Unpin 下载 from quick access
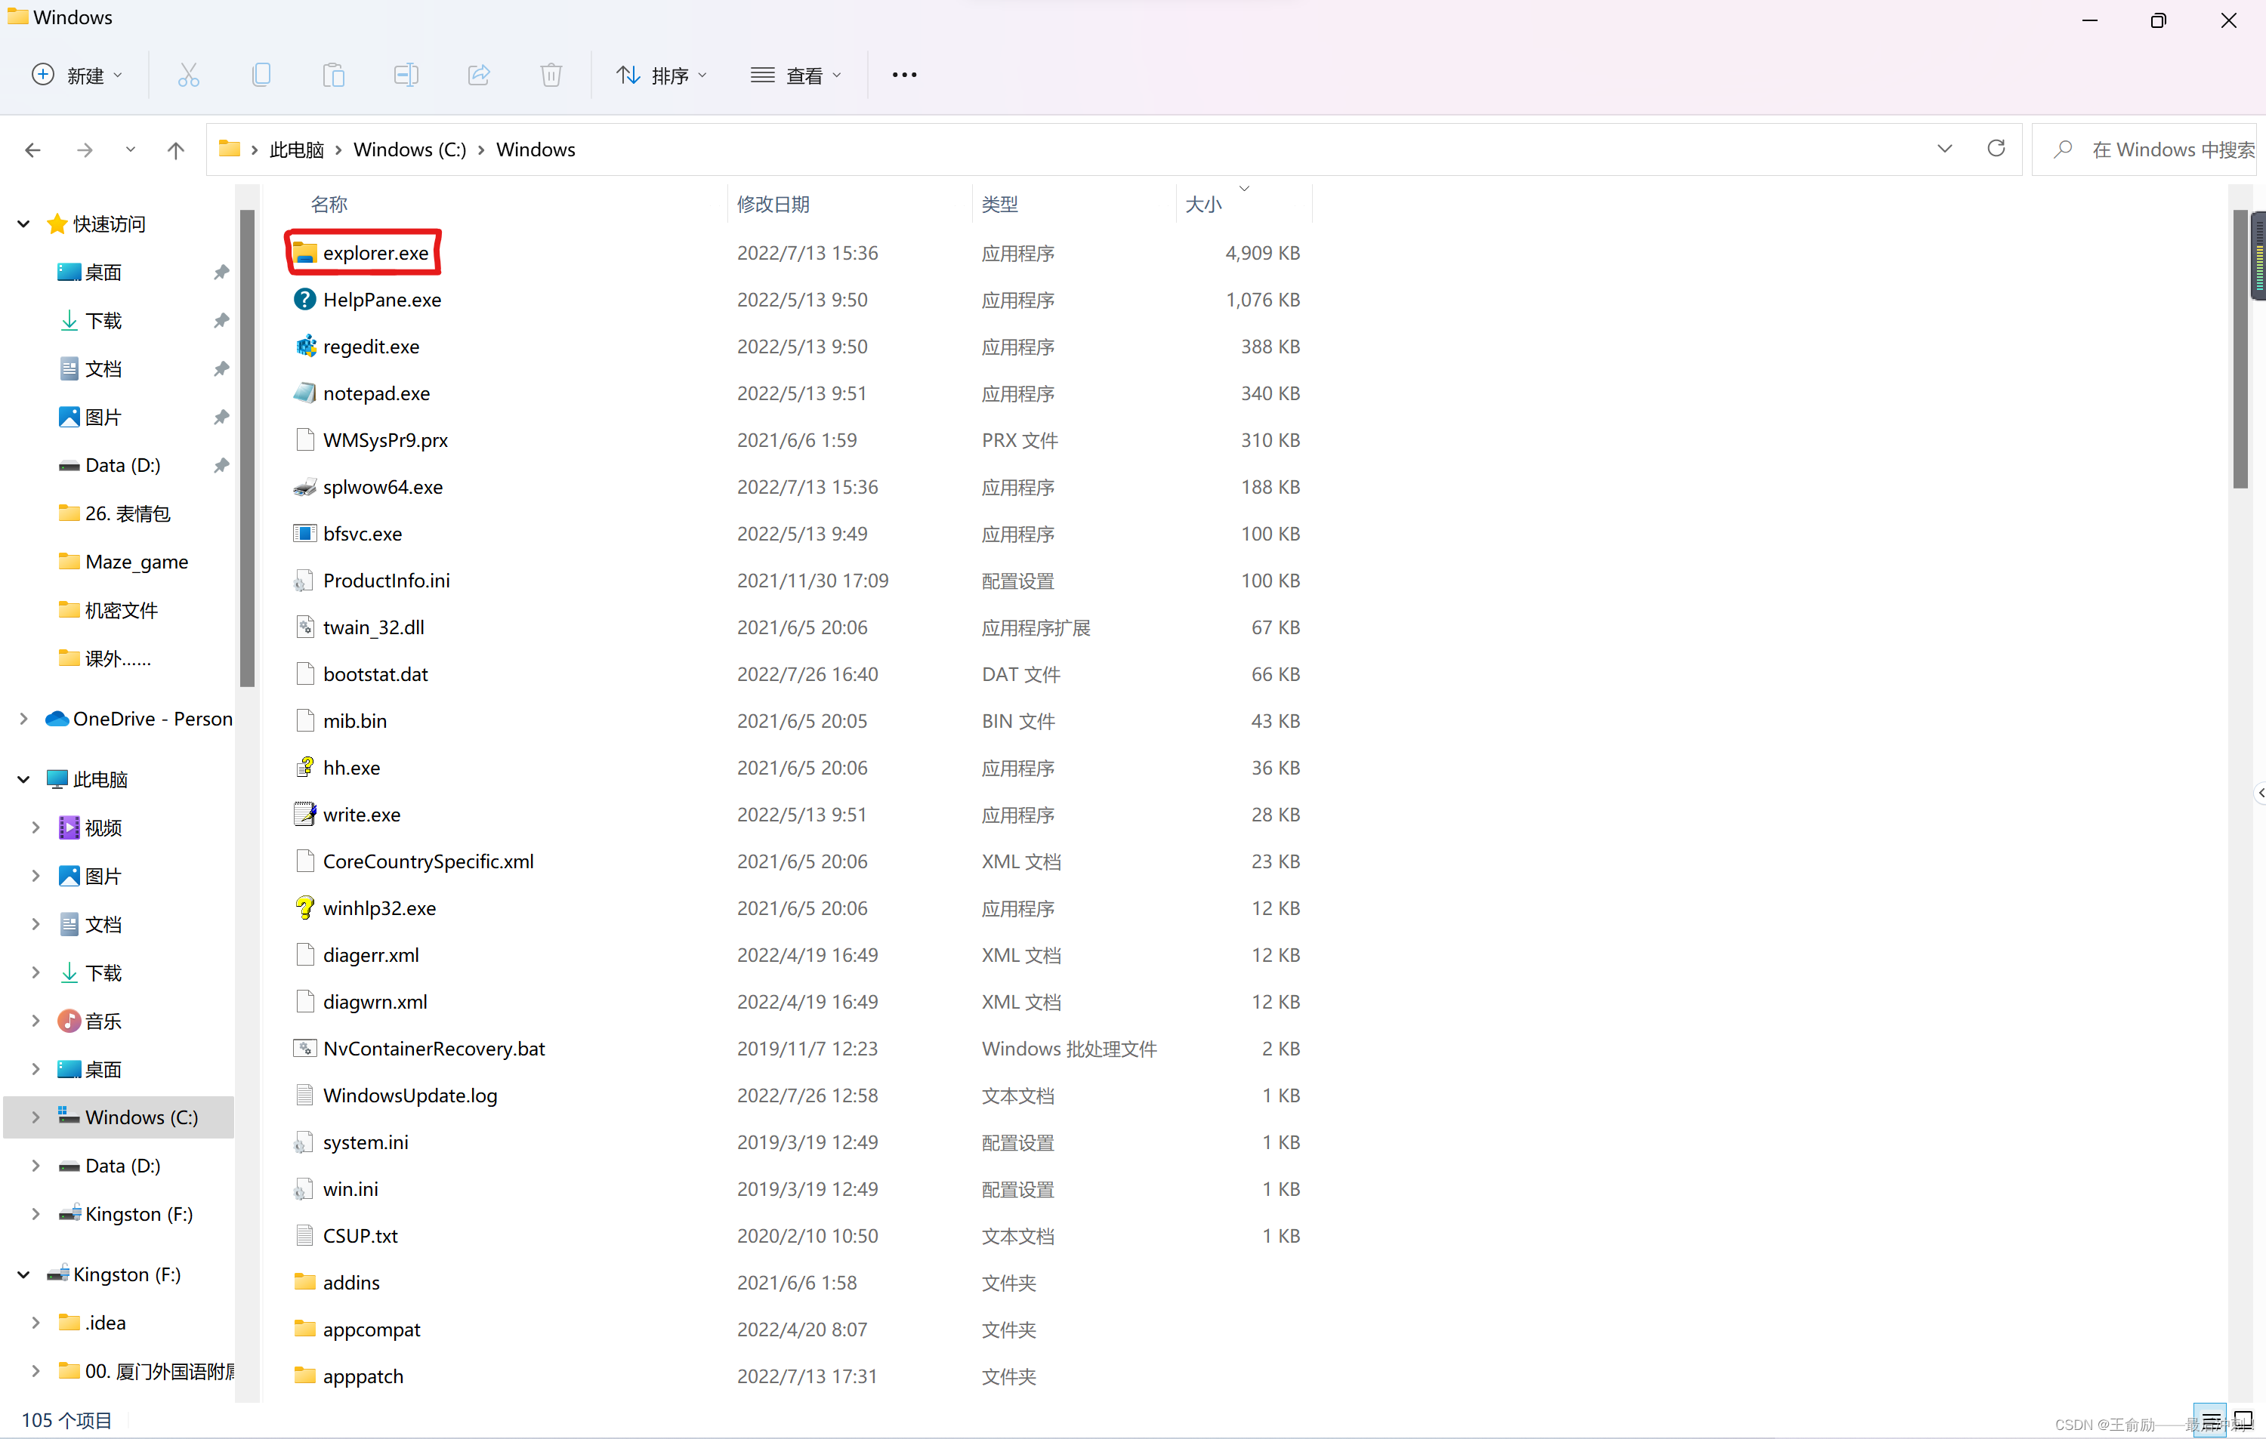The height and width of the screenshot is (1439, 2266). pyautogui.click(x=221, y=321)
